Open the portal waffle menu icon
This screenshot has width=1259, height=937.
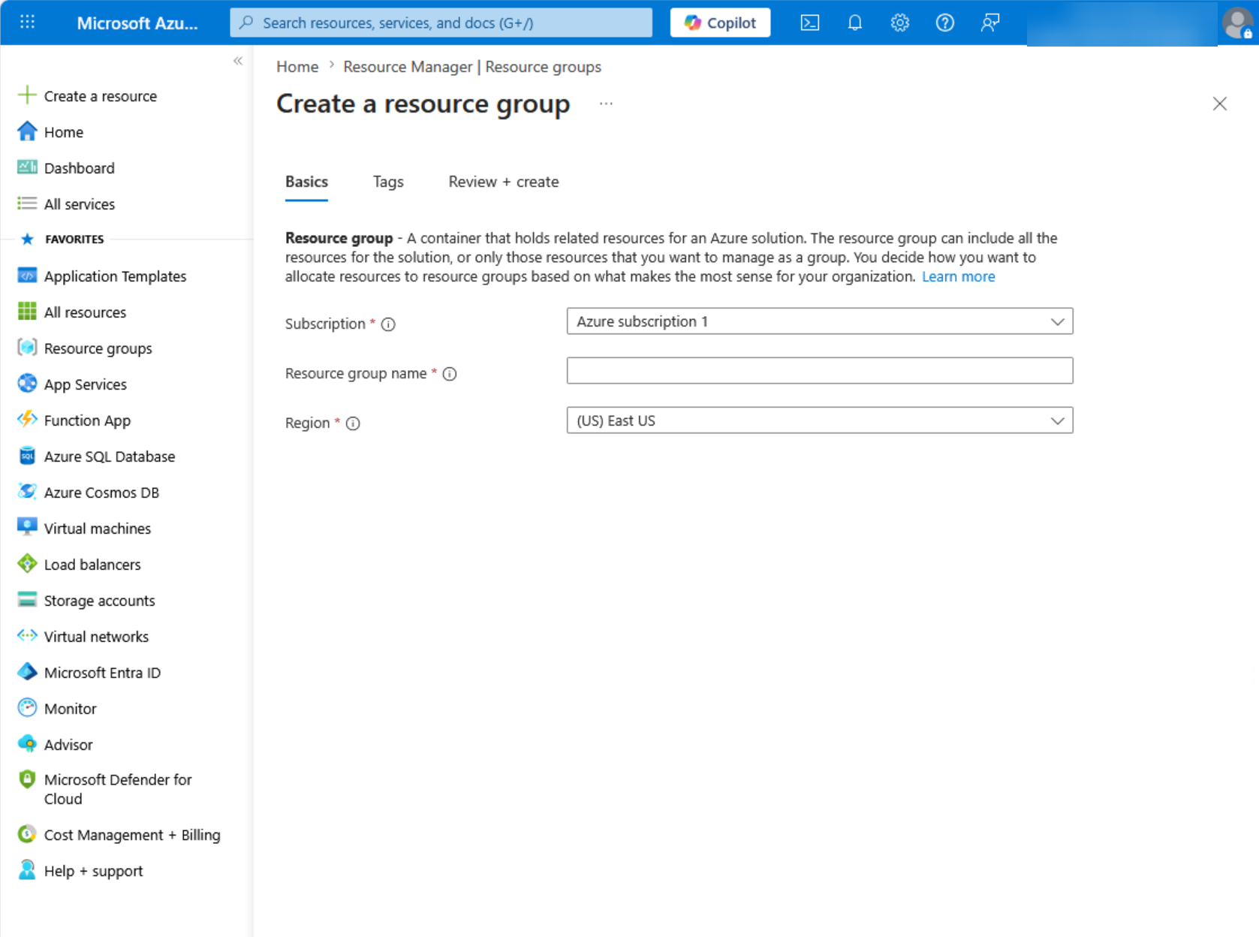(x=28, y=22)
